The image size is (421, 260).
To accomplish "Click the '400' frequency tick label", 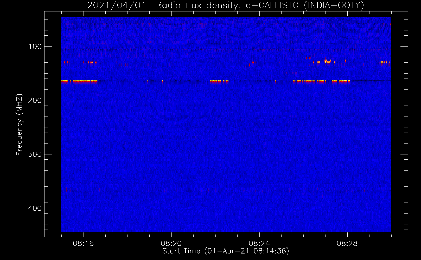I will (x=35, y=208).
